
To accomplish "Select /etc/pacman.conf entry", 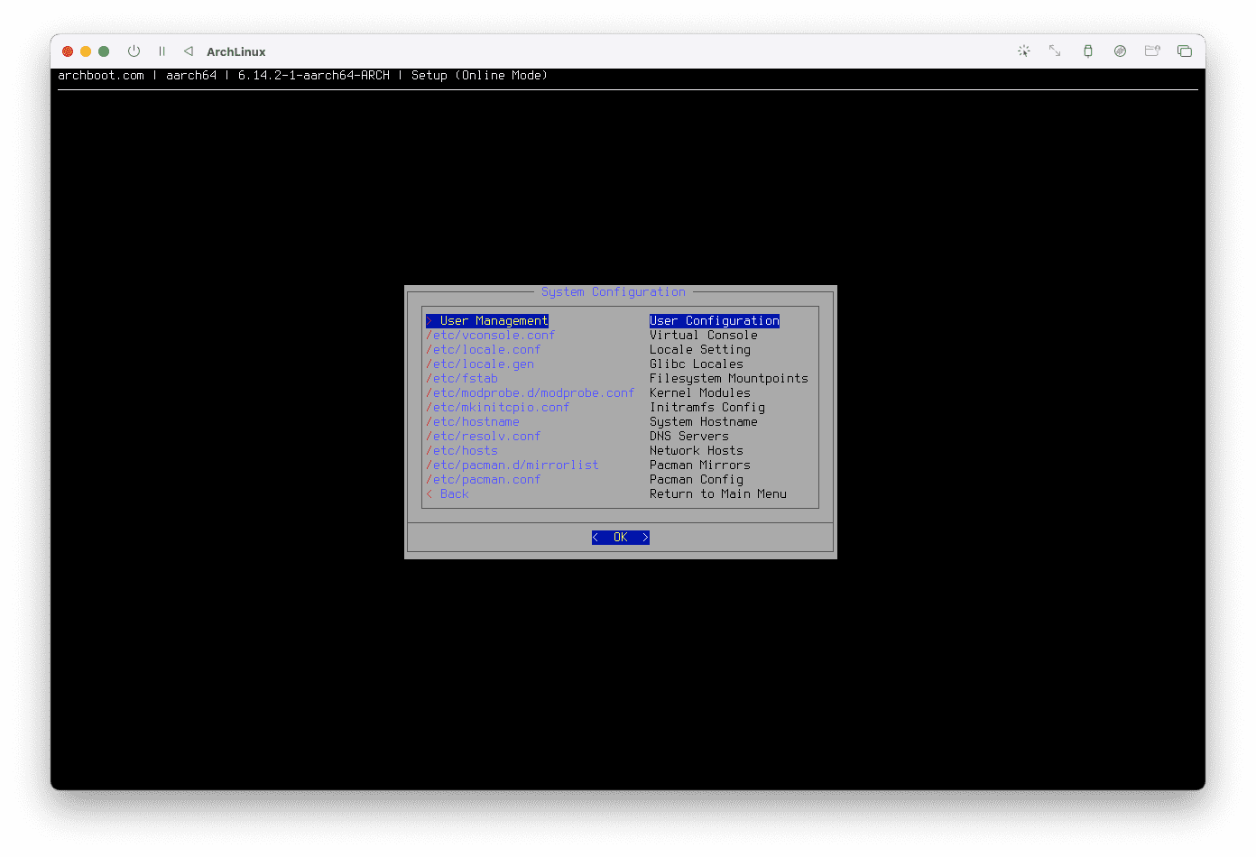I will [x=484, y=480].
